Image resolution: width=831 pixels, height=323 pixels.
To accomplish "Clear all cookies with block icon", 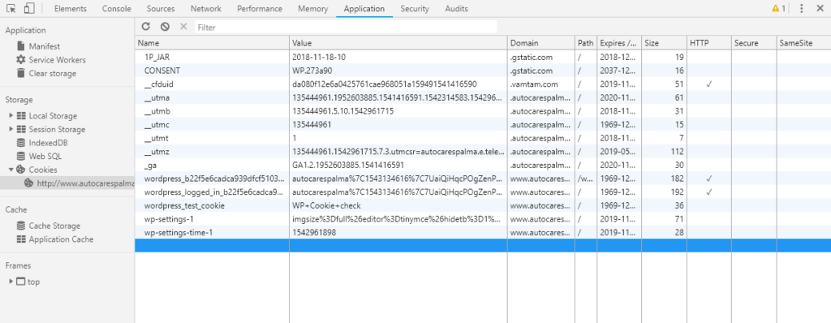I will point(165,27).
